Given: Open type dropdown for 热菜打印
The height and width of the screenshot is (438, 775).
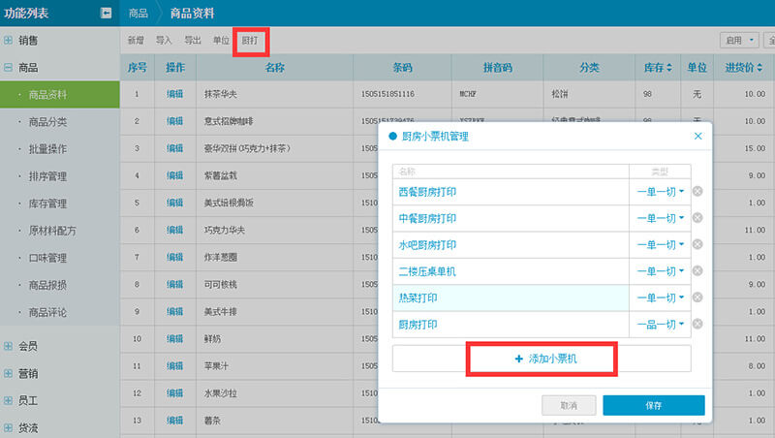Looking at the screenshot, I should coord(660,297).
